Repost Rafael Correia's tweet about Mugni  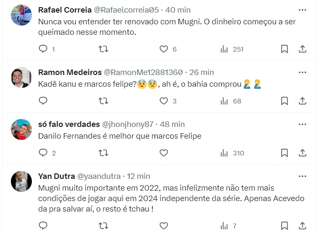(103, 49)
